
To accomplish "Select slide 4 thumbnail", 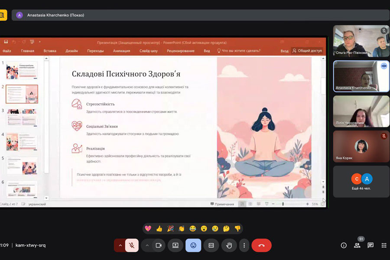I will [22, 142].
